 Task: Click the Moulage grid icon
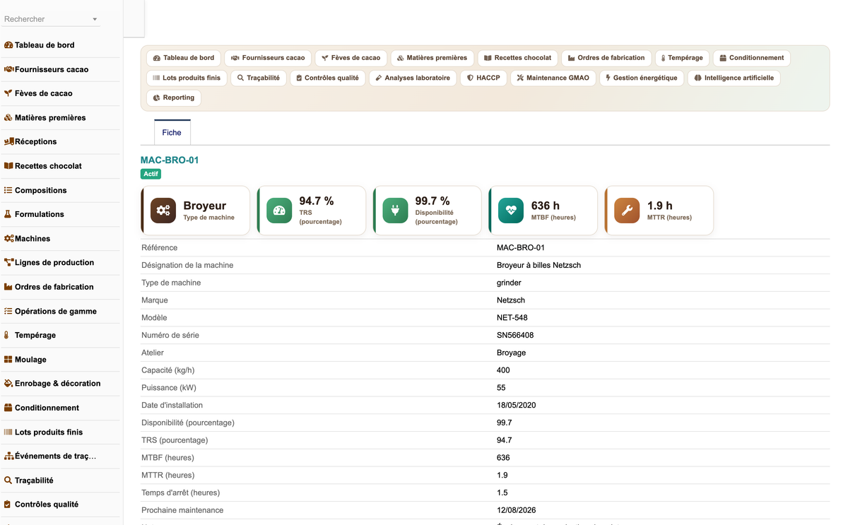point(8,360)
